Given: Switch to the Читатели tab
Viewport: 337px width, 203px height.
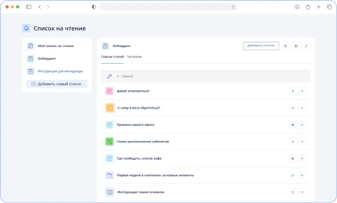Looking at the screenshot, I should coord(134,57).
